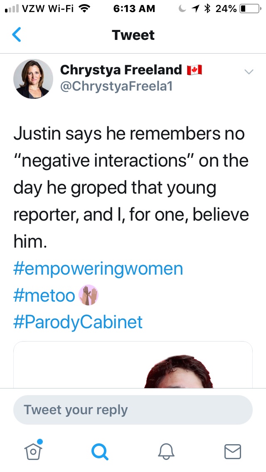Tap the raised hands emoji

tap(88, 295)
